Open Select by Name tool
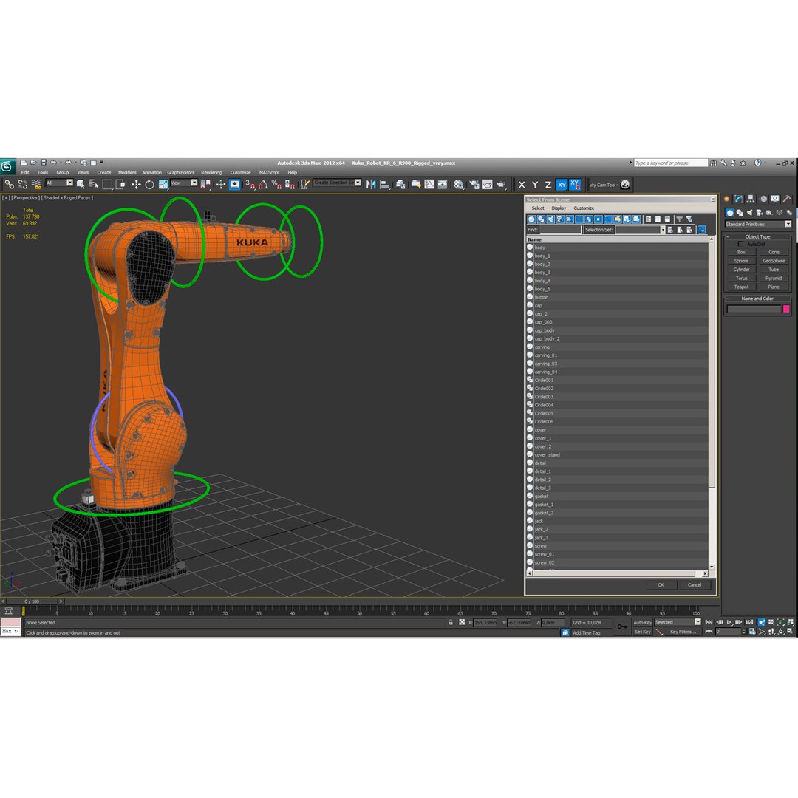This screenshot has width=798, height=798. pyautogui.click(x=94, y=185)
